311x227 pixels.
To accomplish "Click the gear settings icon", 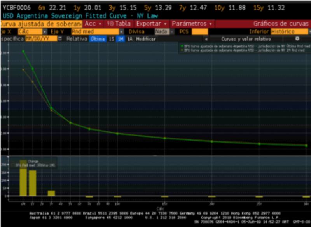I will click(297, 39).
